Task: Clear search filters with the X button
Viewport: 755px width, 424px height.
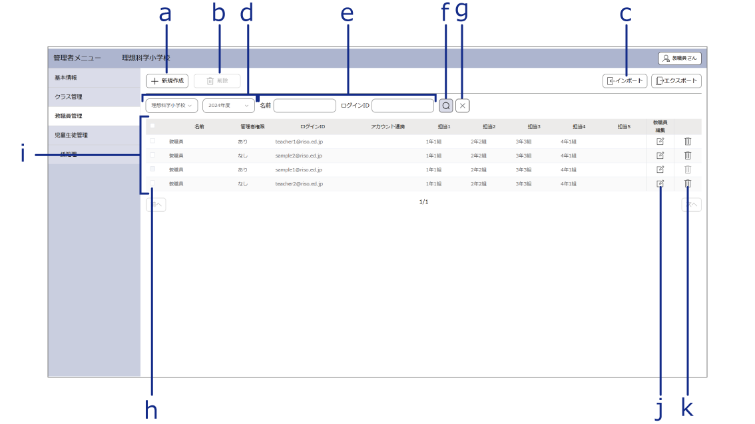Action: tap(463, 106)
